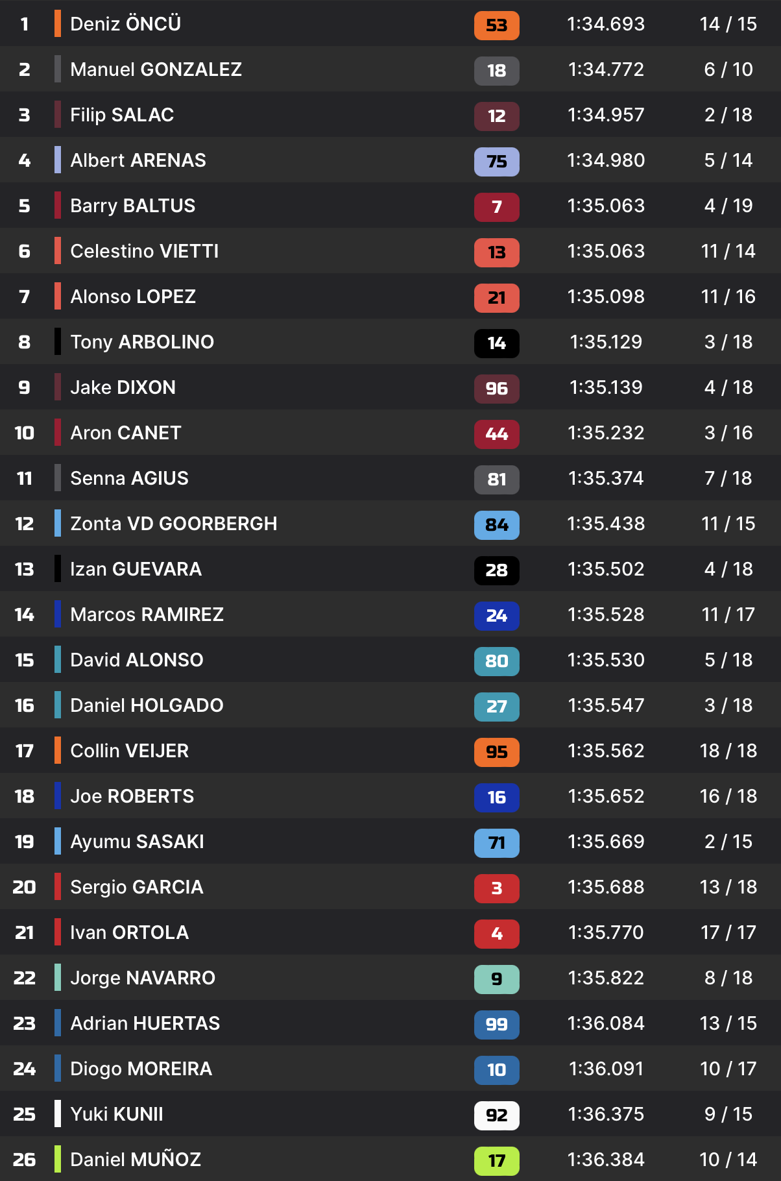Click the black number 14 badge
781x1181 pixels.
(x=496, y=343)
